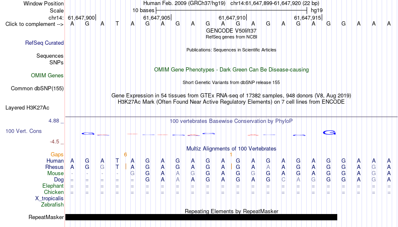The width and height of the screenshot is (398, 227).
Task: Click the GTEx Gene Expression track title
Action: coord(231,95)
